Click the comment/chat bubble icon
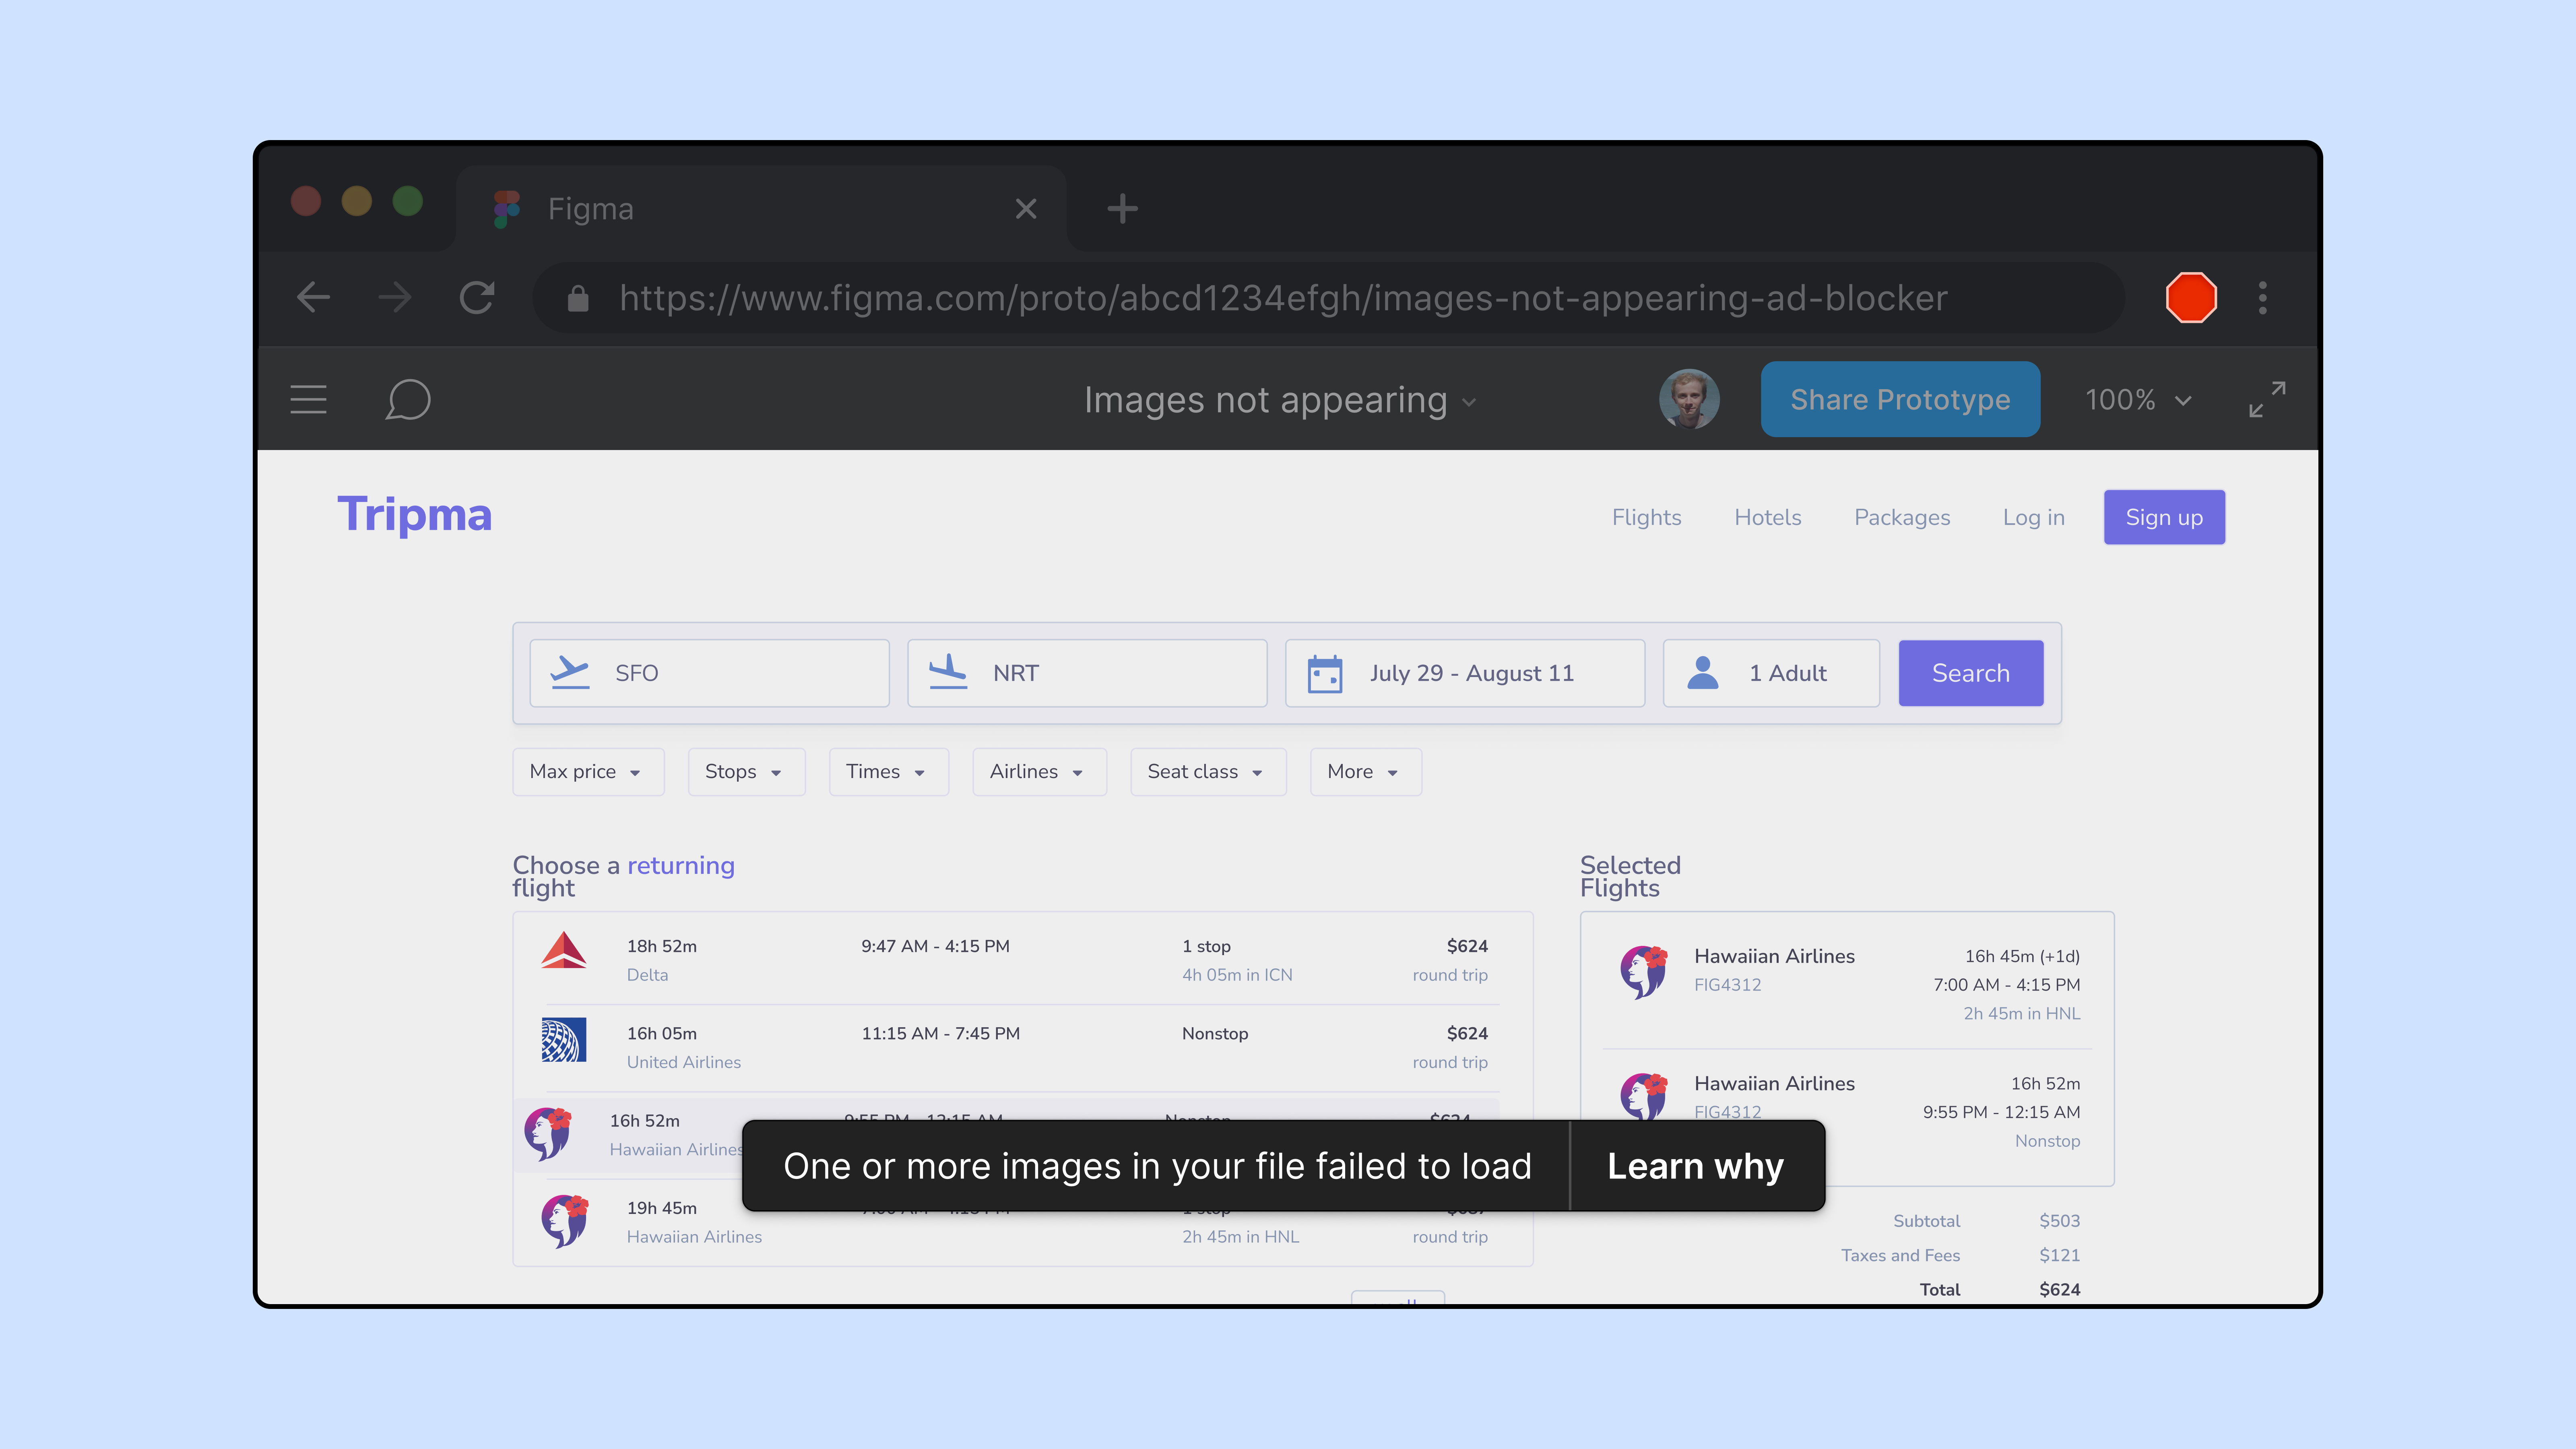The width and height of the screenshot is (2576, 1449). tap(409, 398)
